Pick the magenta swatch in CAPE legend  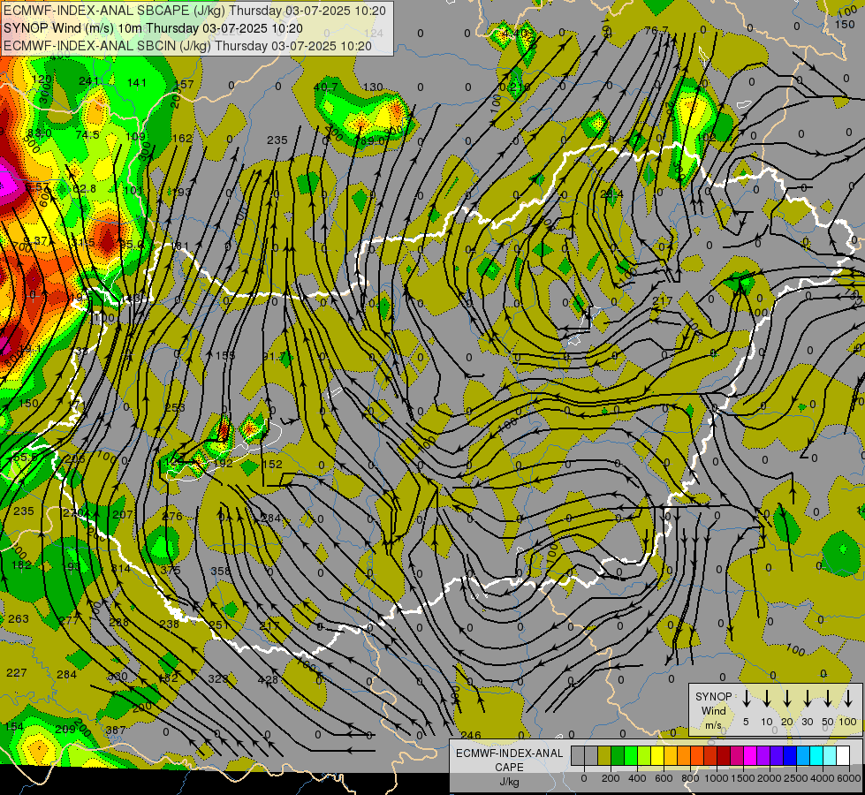point(750,755)
